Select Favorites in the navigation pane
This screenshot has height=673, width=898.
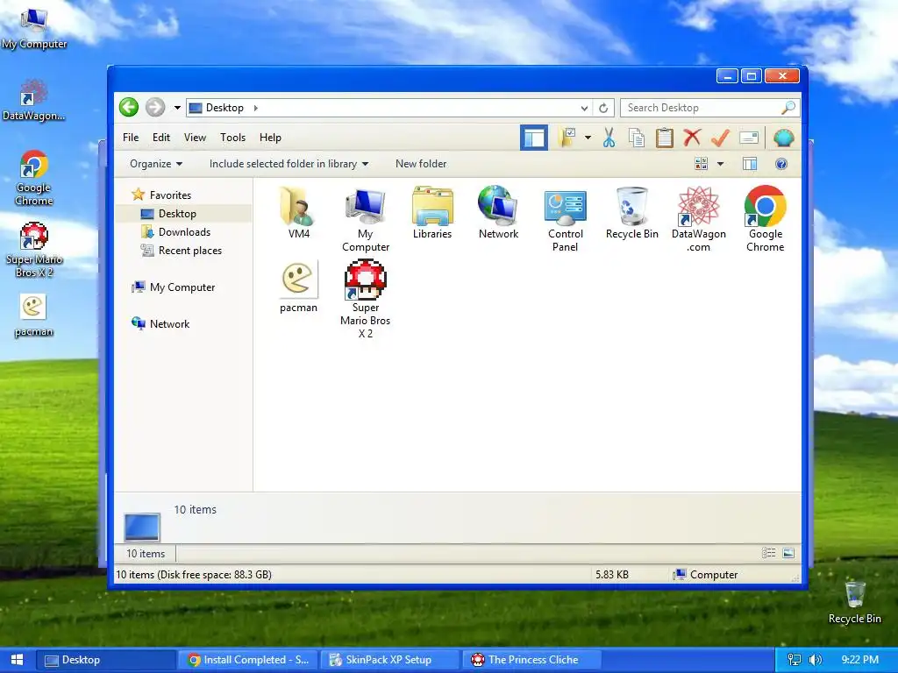click(x=170, y=195)
